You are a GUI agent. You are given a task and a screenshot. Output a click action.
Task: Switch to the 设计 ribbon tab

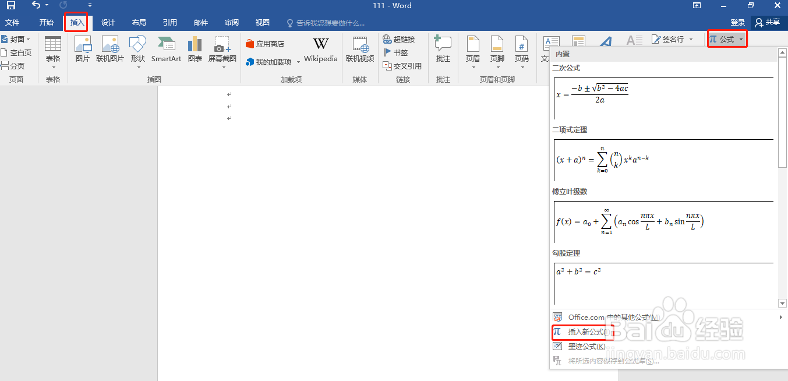[x=108, y=22]
